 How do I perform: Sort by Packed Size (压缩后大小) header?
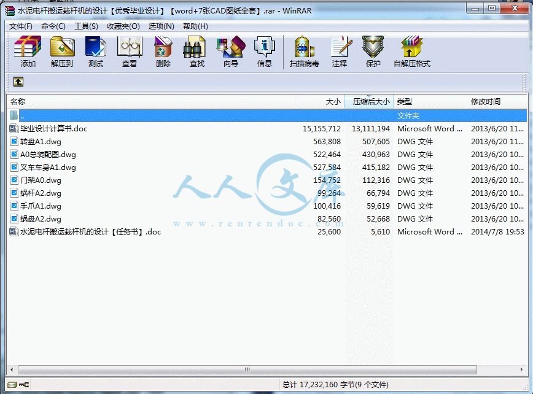tap(369, 101)
